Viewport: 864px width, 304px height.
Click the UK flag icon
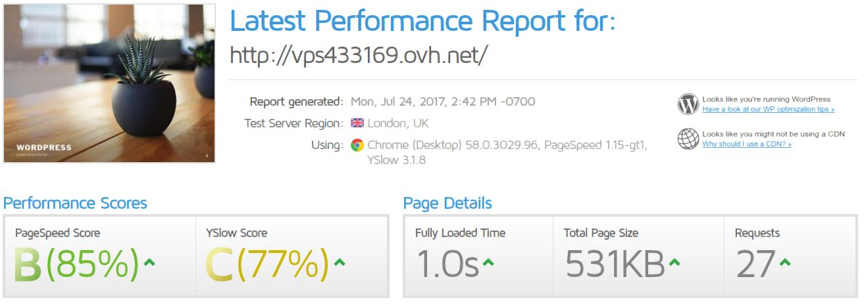(x=357, y=123)
